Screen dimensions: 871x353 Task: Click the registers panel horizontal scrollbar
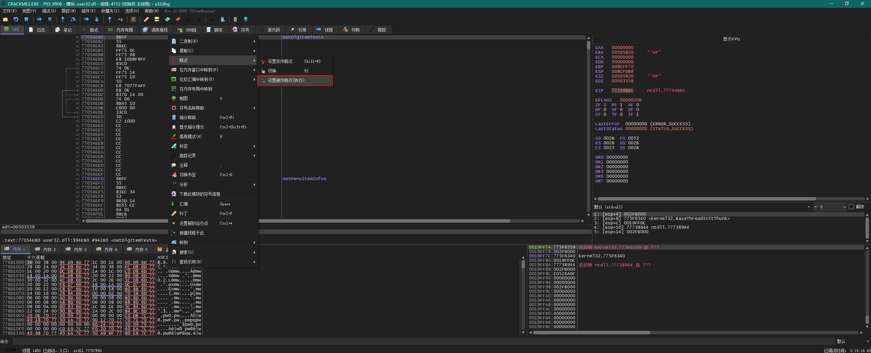706,199
